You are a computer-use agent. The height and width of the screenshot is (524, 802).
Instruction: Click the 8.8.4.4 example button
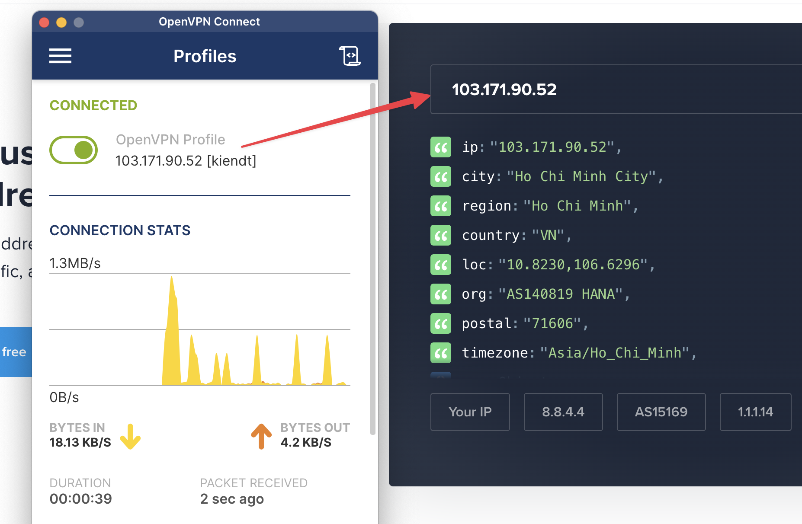click(563, 412)
